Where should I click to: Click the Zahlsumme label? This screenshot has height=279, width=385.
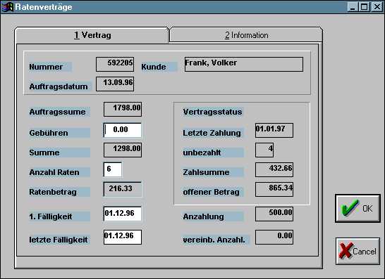[x=206, y=172]
